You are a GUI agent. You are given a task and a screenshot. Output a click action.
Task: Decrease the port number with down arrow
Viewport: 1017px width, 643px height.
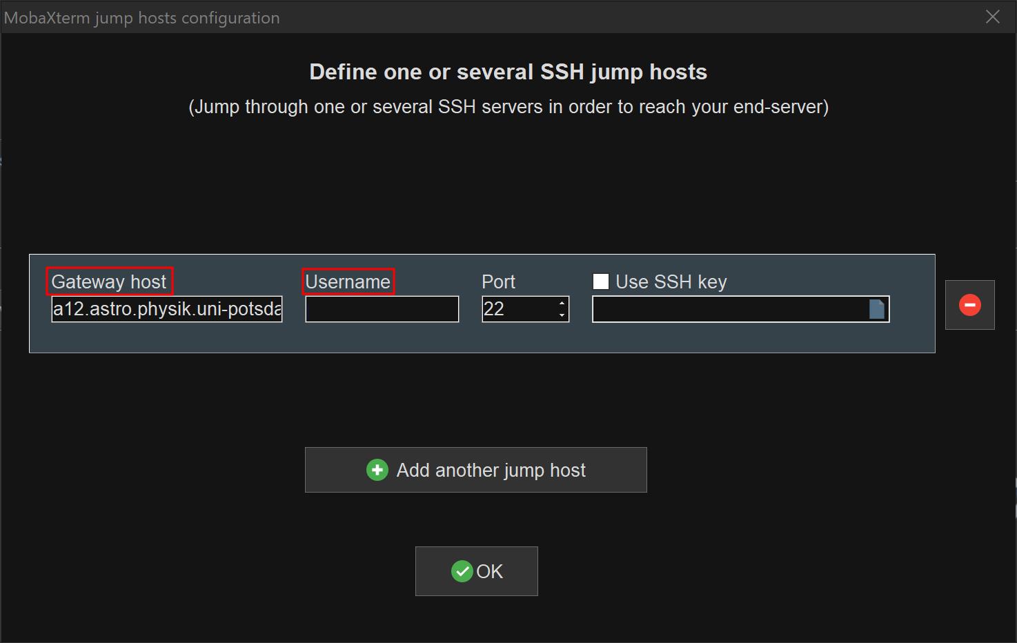click(562, 315)
